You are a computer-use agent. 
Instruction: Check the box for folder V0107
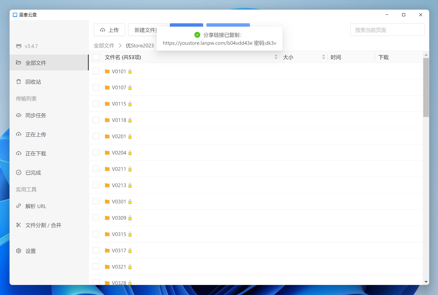pyautogui.click(x=96, y=87)
